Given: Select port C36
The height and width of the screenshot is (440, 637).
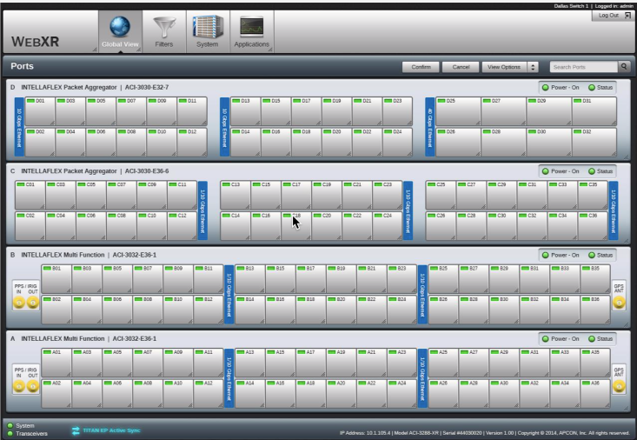Looking at the screenshot, I should pyautogui.click(x=593, y=226).
